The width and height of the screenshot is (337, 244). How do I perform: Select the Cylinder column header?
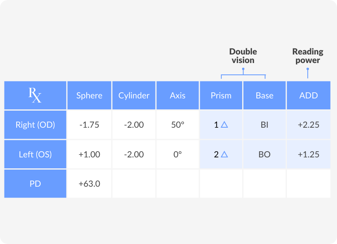pyautogui.click(x=134, y=96)
